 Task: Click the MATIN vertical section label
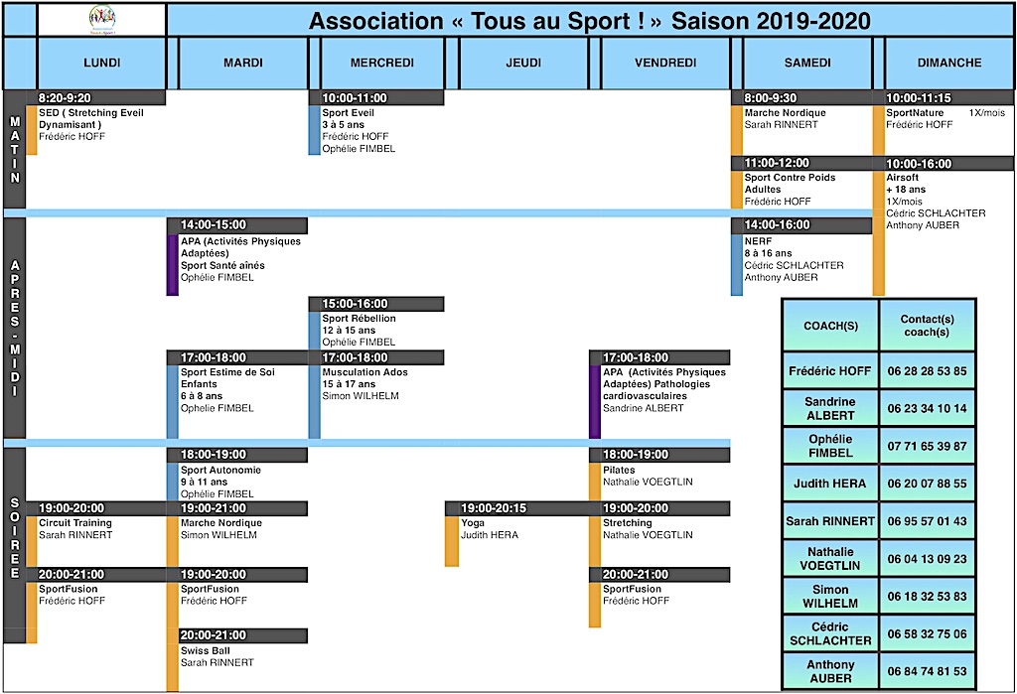point(14,149)
